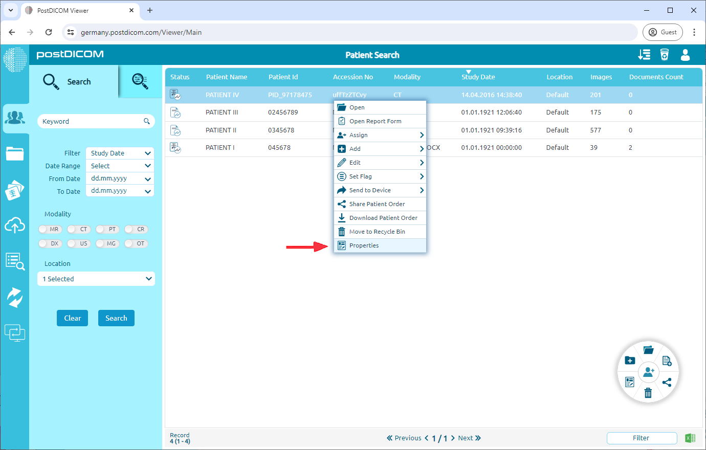706x450 pixels.
Task: Open the Recycle Bin icon in the header
Action: 664,55
